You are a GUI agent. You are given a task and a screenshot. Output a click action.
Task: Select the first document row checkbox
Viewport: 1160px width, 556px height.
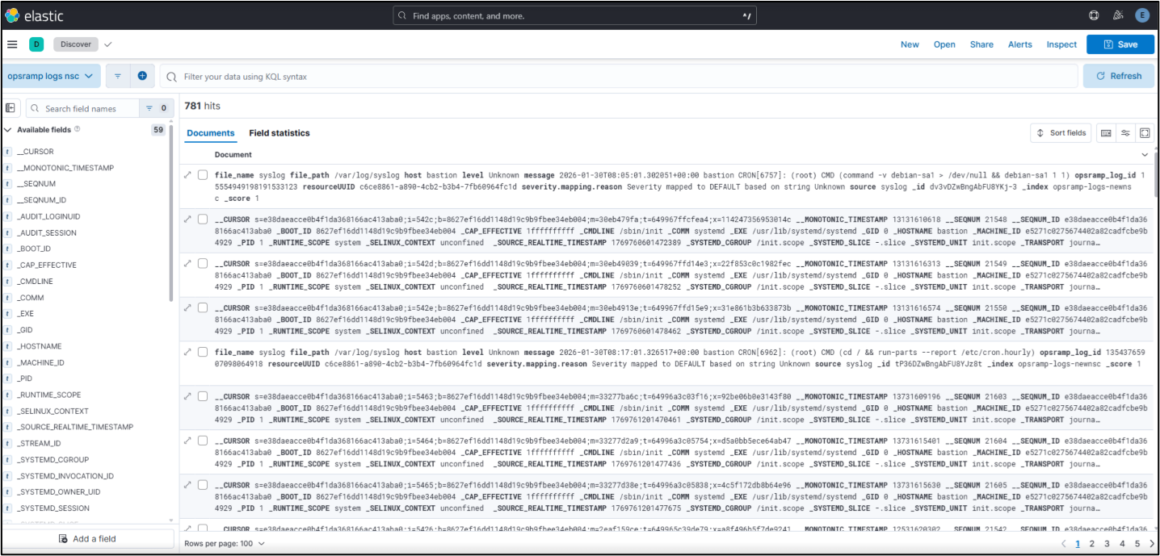tap(203, 175)
